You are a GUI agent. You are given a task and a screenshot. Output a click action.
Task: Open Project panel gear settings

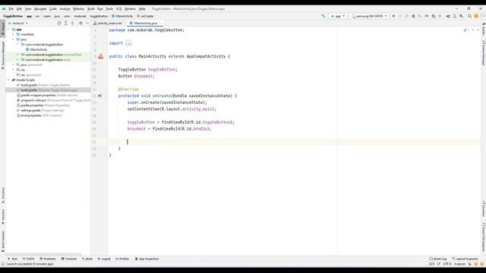80,24
